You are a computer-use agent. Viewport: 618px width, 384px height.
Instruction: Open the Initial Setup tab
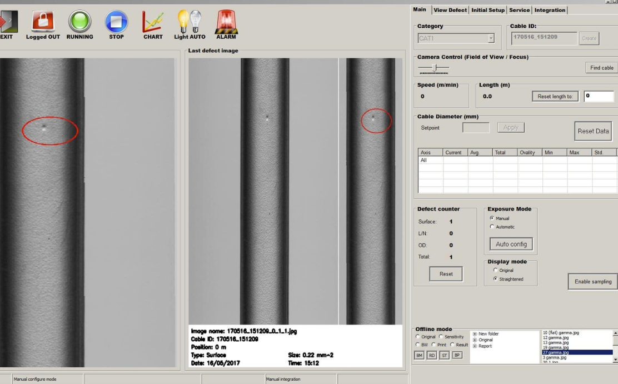[x=488, y=10]
